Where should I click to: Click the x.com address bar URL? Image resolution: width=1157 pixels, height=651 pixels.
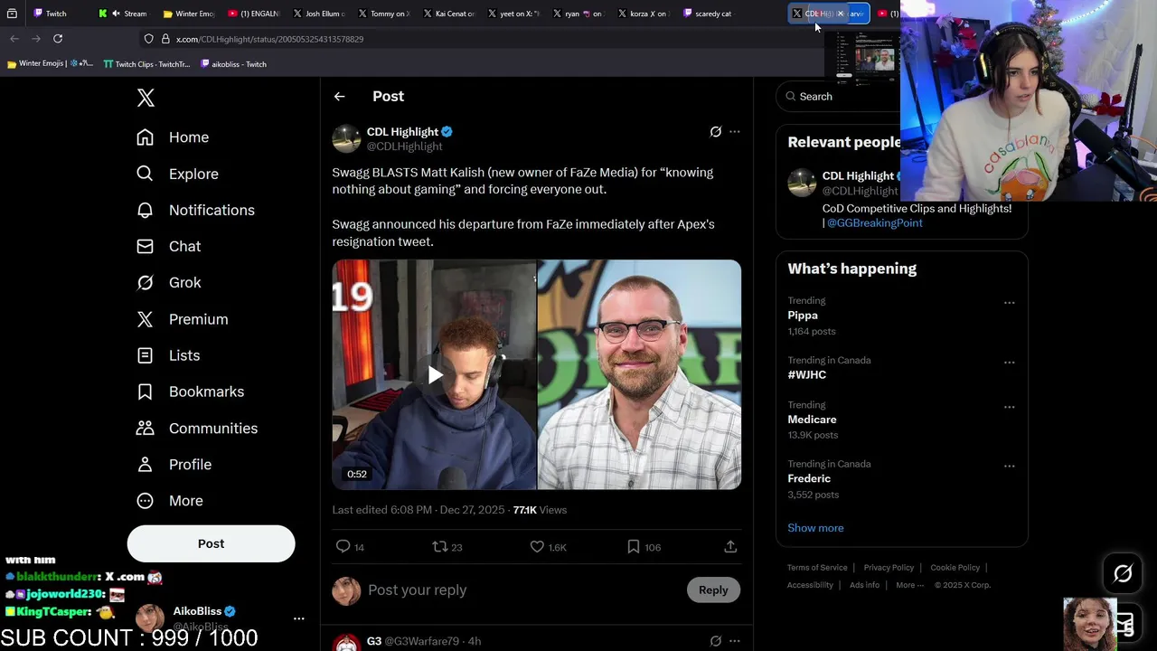coord(269,39)
